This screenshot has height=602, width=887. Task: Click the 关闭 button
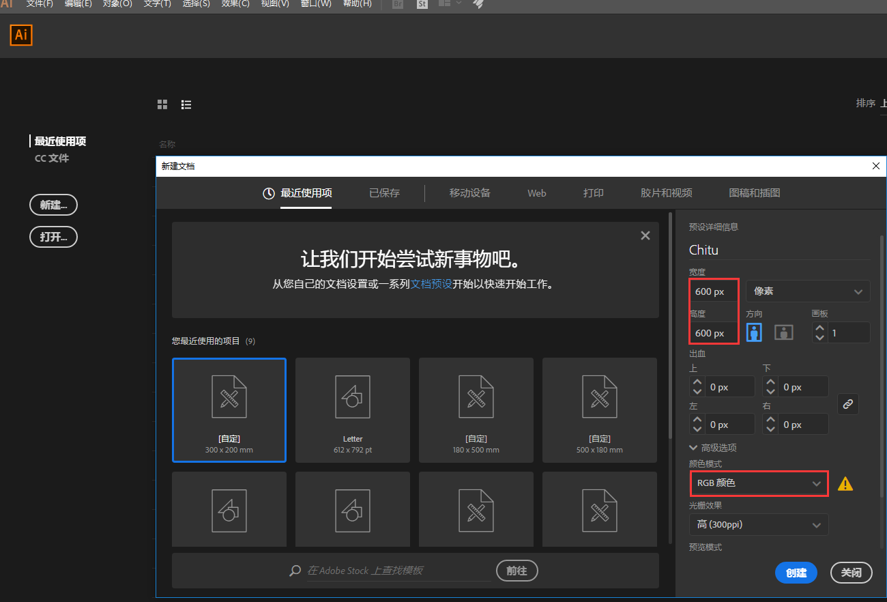tap(852, 573)
